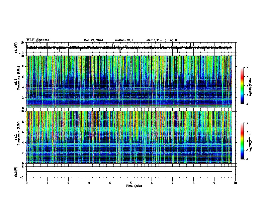Click the time axis tick label 0
The width and height of the screenshot is (265, 205).
(26, 183)
